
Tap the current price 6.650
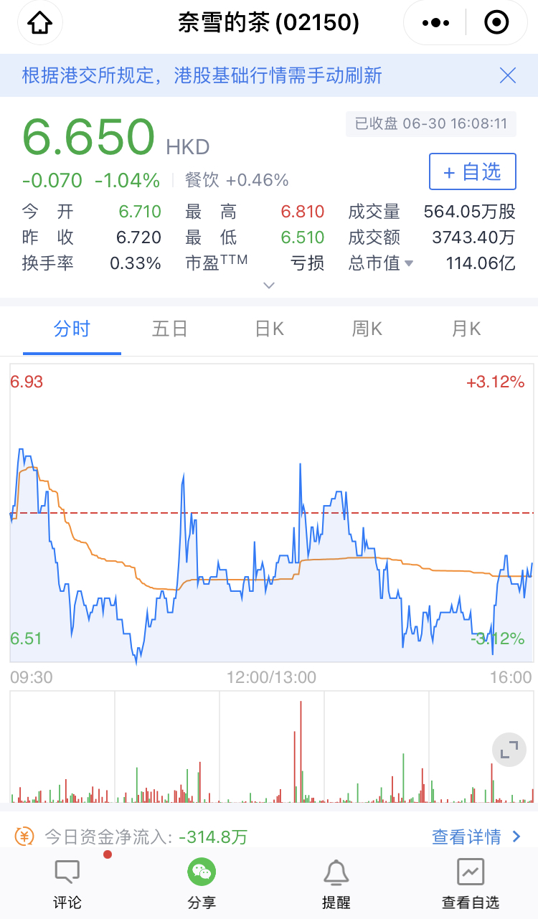pyautogui.click(x=89, y=136)
